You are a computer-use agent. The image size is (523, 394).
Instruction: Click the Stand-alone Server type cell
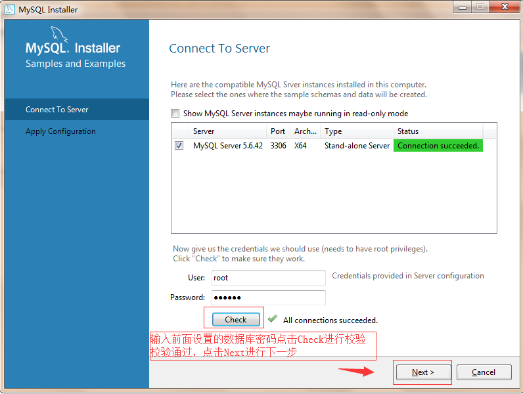pos(357,146)
